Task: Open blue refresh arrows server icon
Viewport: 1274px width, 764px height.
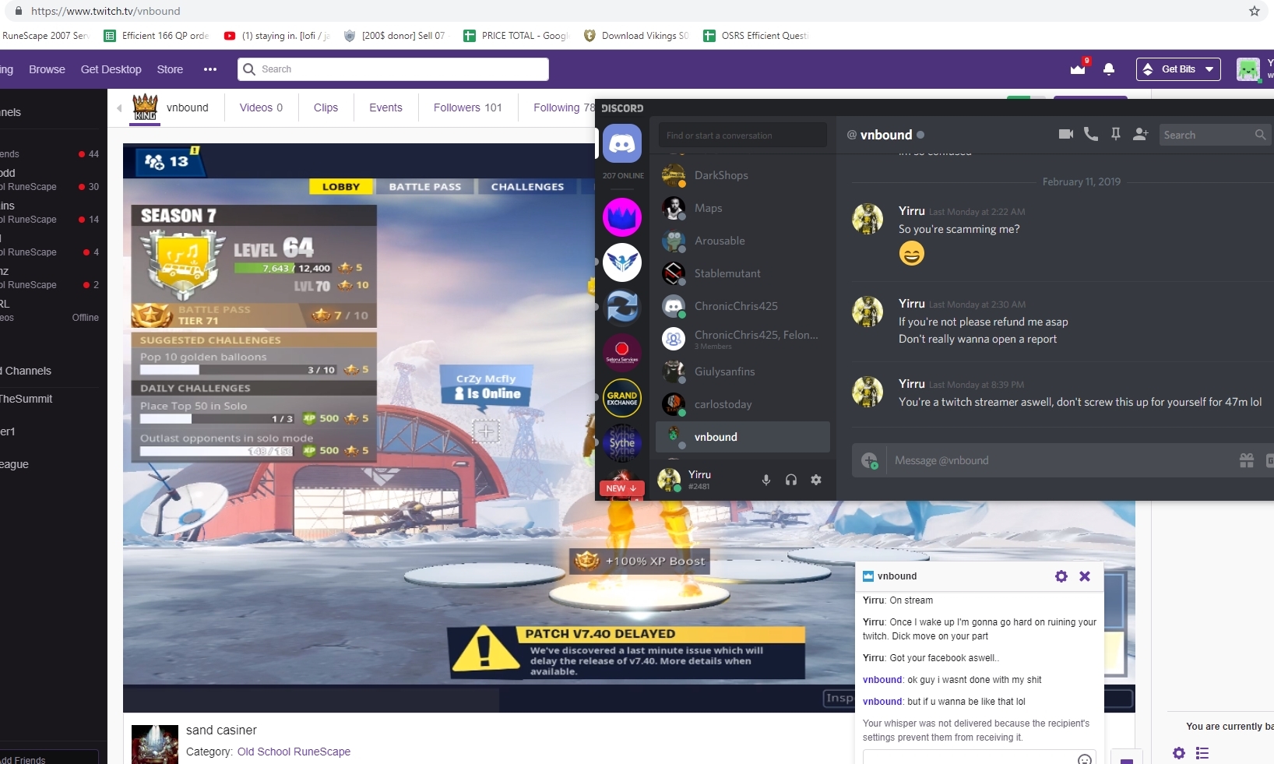Action: (x=621, y=307)
